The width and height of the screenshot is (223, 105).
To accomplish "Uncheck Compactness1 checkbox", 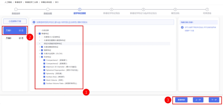I will (x=44, y=60).
